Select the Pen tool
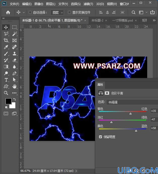Screen dimensions: 158x174 tap(15, 73)
